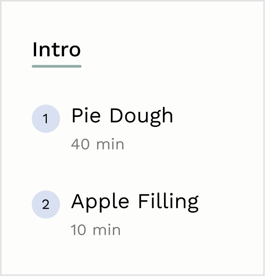Click the word Apple in step two title

100,202
